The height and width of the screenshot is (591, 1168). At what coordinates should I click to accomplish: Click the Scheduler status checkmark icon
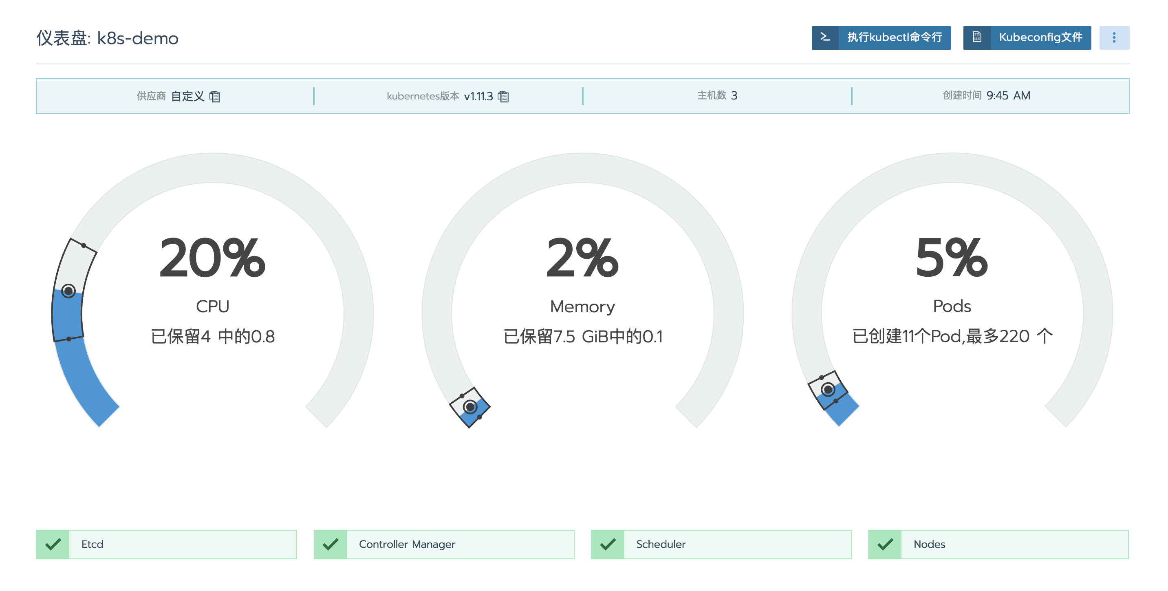608,544
